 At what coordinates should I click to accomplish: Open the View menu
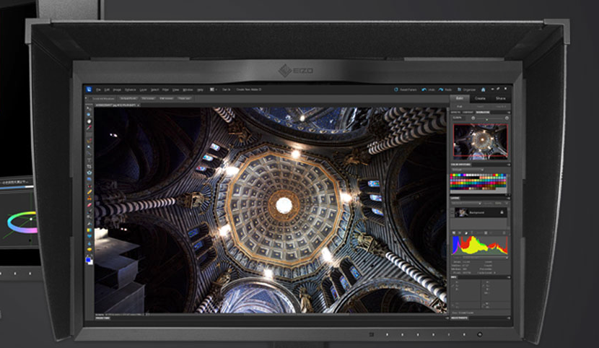click(x=175, y=90)
